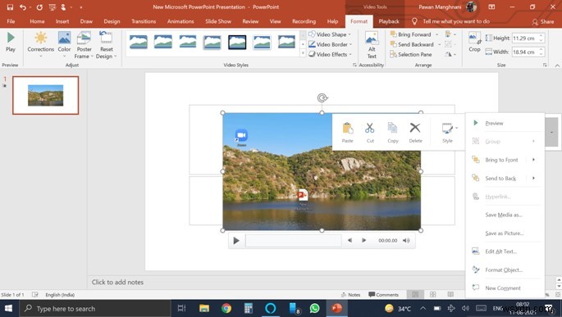This screenshot has width=562, height=317.
Task: Select the Crop tool
Action: click(x=474, y=43)
